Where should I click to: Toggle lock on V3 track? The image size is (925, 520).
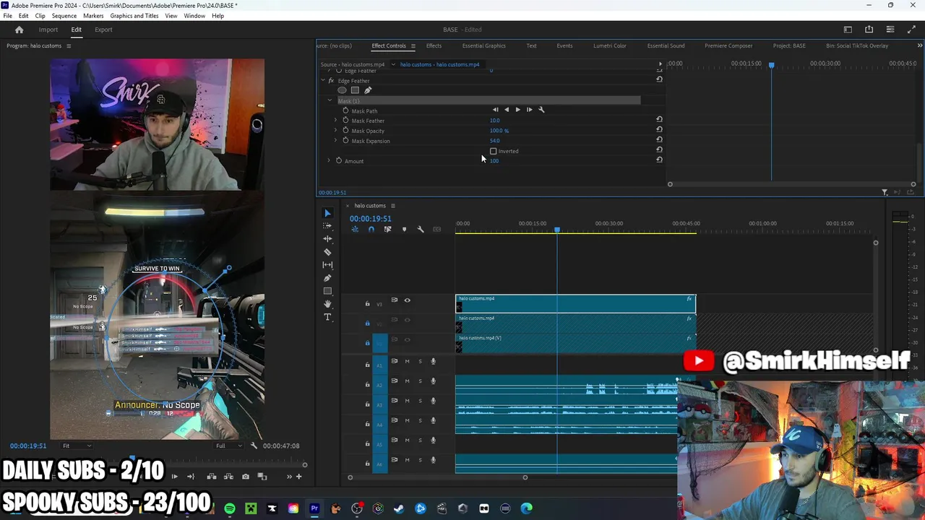tap(367, 304)
